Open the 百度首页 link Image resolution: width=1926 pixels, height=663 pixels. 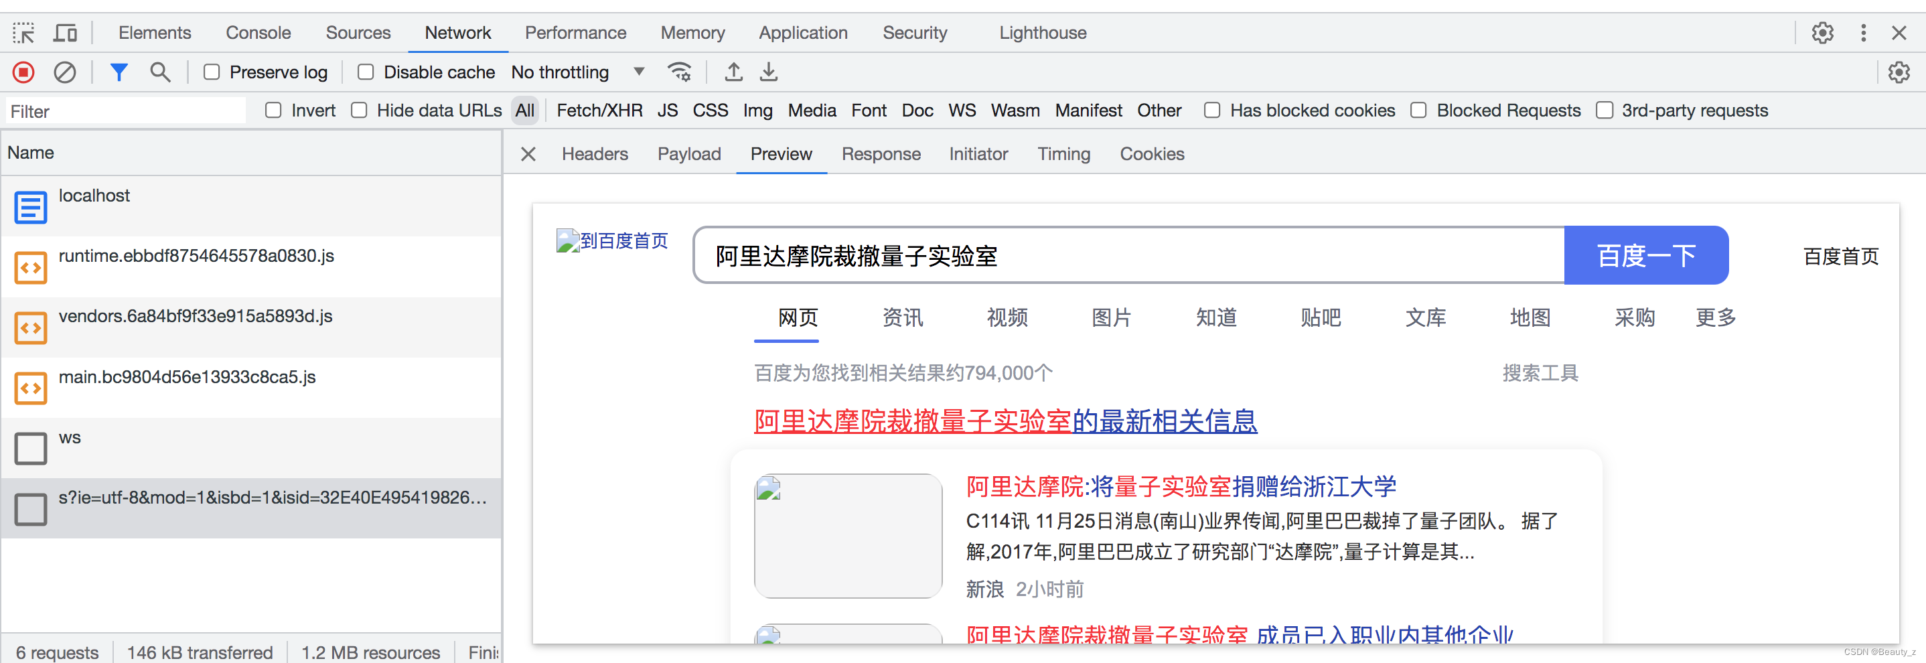click(1841, 256)
